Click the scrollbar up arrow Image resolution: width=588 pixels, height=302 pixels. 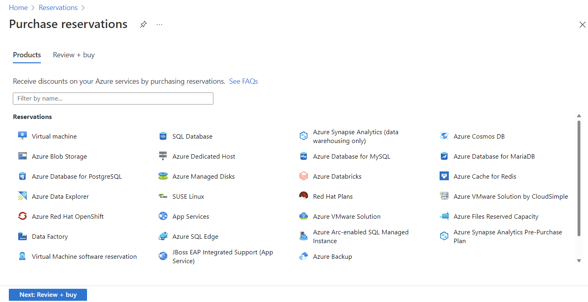pyautogui.click(x=579, y=116)
